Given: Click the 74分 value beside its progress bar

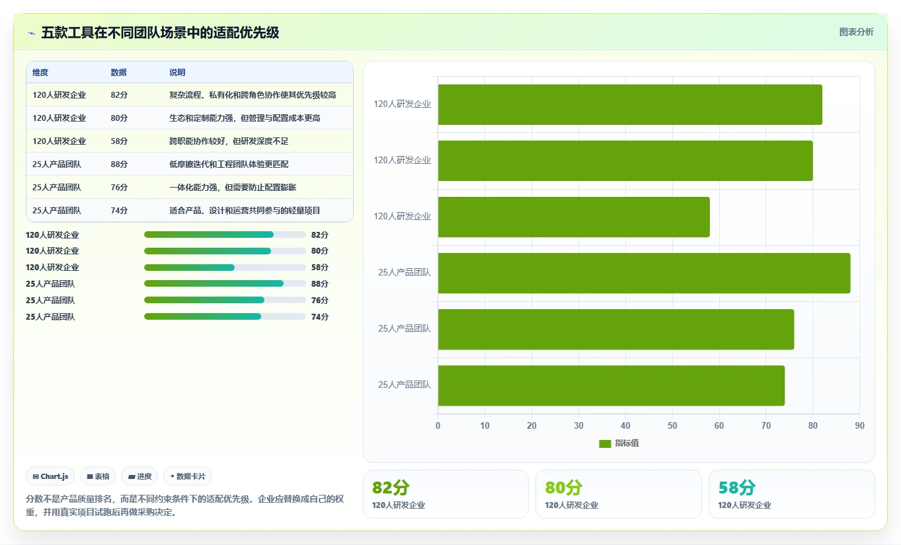Looking at the screenshot, I should [x=320, y=316].
